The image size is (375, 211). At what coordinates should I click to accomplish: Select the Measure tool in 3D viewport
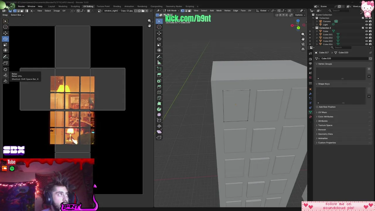[x=159, y=62]
